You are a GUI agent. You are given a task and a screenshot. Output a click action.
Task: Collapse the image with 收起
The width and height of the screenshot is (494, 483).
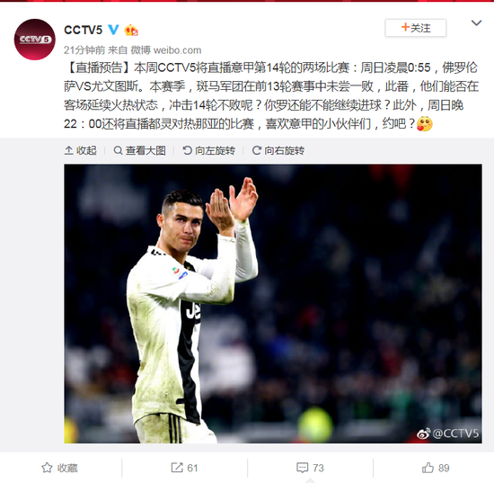(80, 150)
